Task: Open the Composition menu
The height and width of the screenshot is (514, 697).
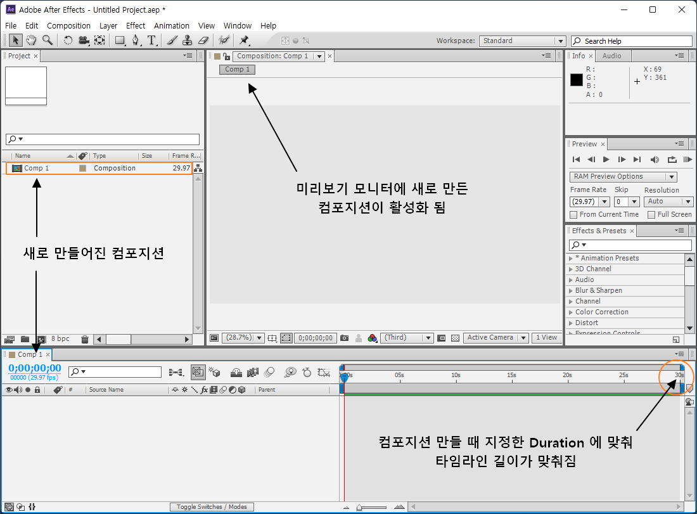Action: pyautogui.click(x=68, y=26)
